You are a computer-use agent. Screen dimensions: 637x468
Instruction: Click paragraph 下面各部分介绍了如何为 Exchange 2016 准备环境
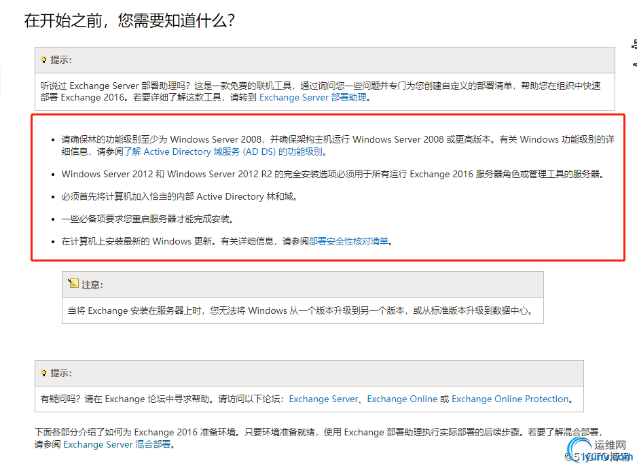click(x=136, y=432)
